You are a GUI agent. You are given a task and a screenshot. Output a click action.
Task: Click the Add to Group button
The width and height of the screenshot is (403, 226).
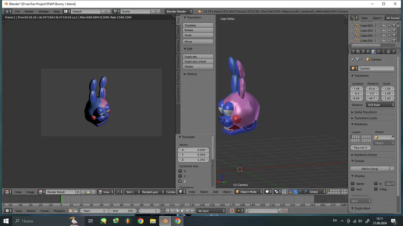369,168
